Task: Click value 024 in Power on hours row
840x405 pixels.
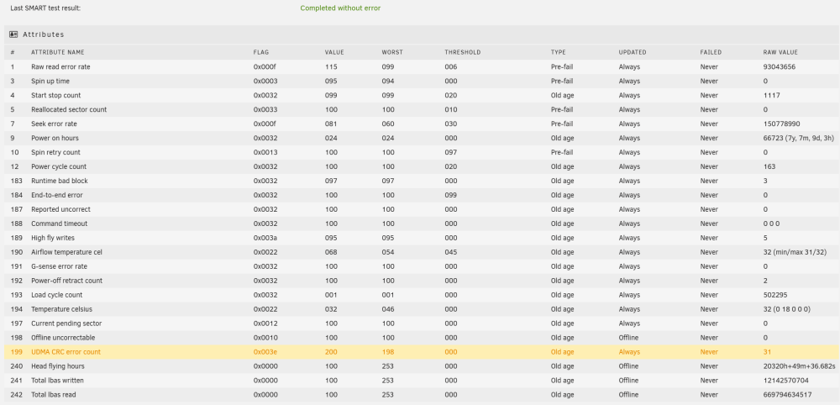Action: point(330,138)
